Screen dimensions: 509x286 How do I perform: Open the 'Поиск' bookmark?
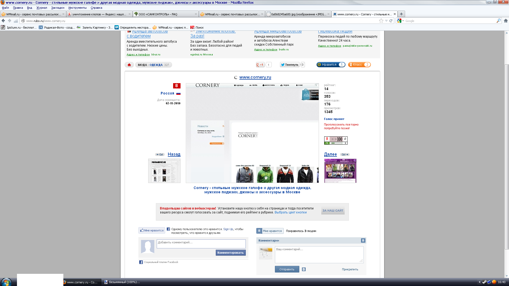point(197,27)
